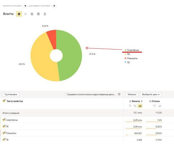The image size is (174, 147).
Task: Click the 9,05 % bounce value
Action: point(158,127)
